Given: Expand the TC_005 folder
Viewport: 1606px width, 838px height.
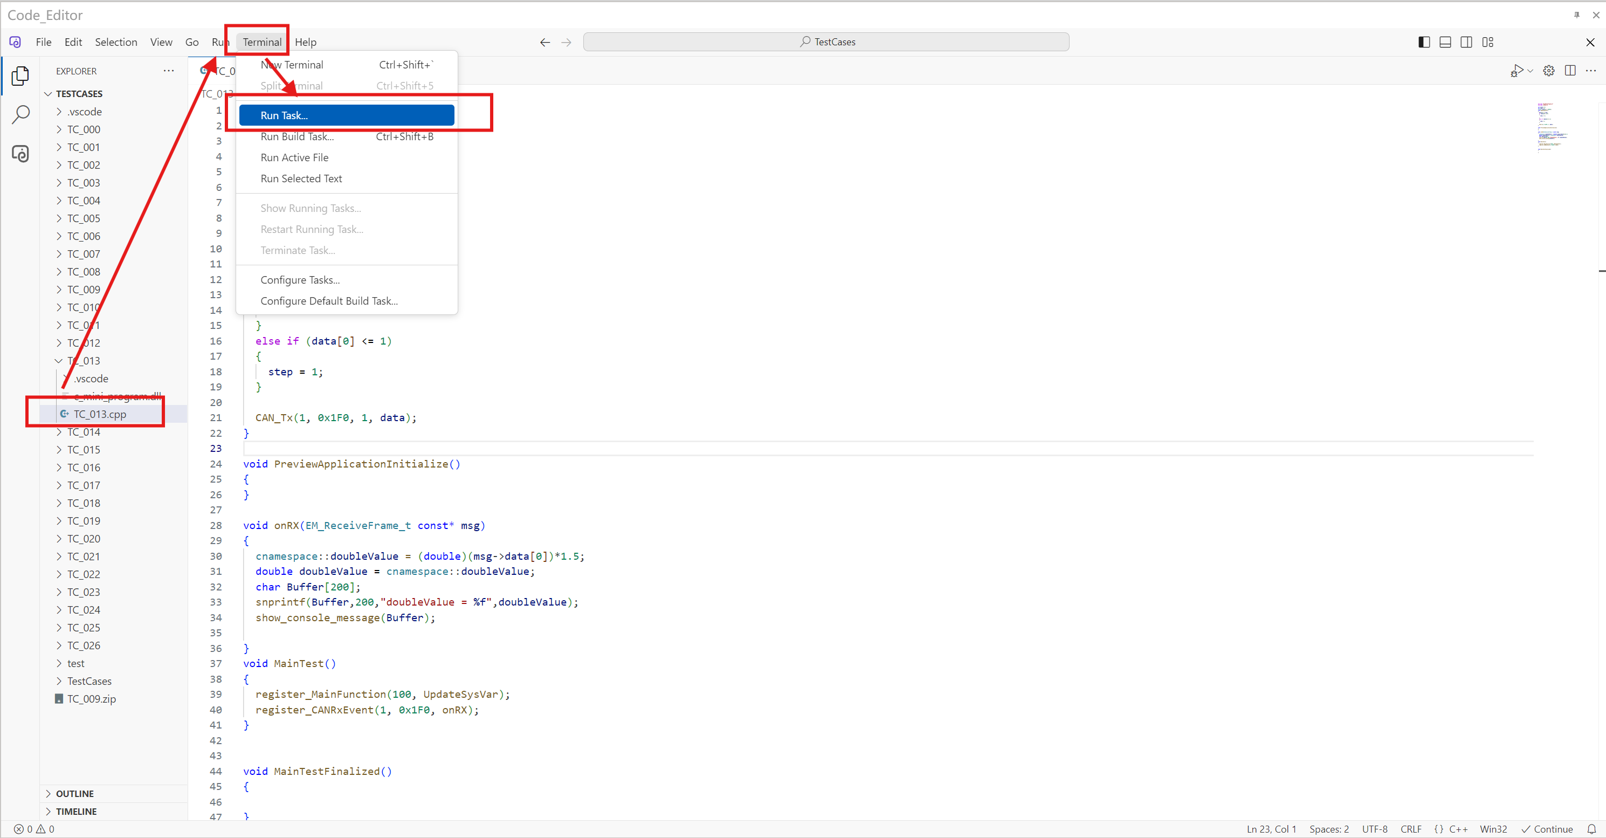Looking at the screenshot, I should [84, 218].
